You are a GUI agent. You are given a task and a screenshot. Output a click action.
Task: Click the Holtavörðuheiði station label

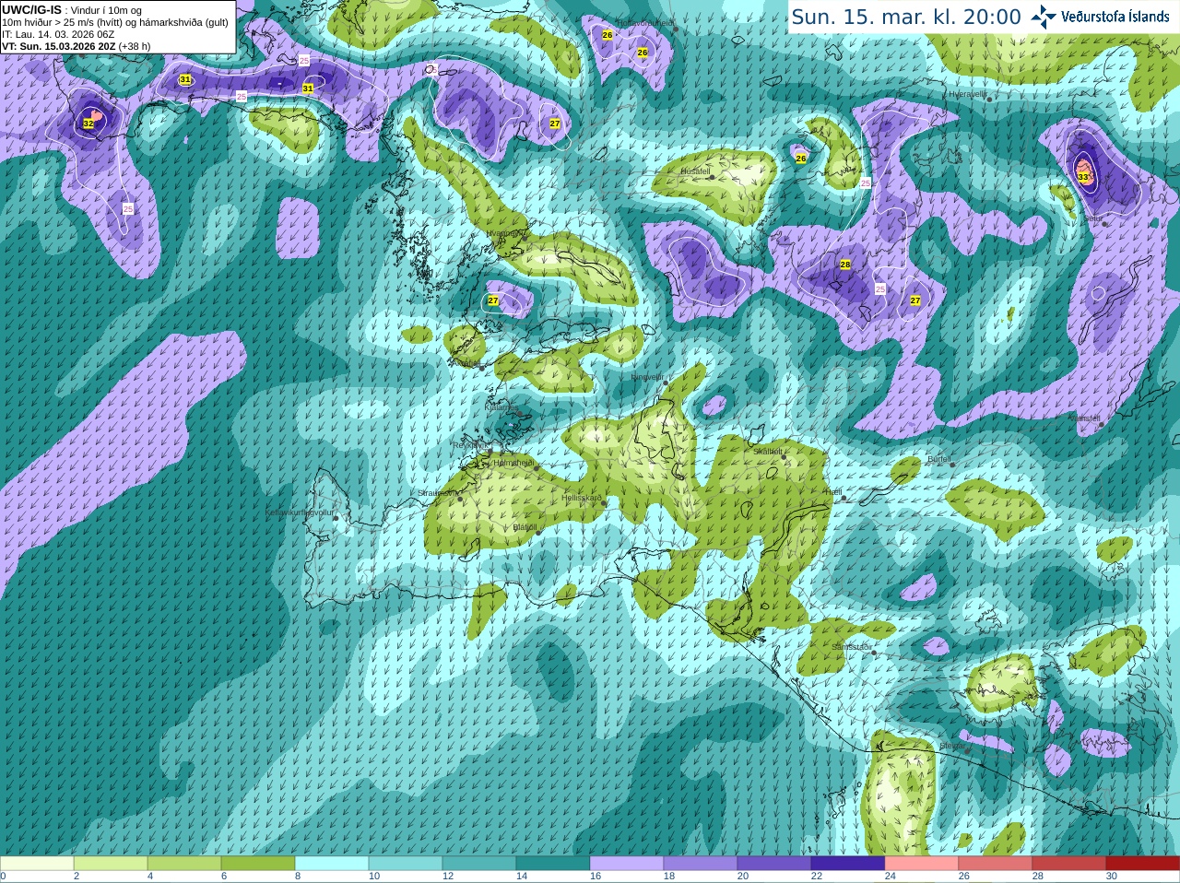[645, 22]
